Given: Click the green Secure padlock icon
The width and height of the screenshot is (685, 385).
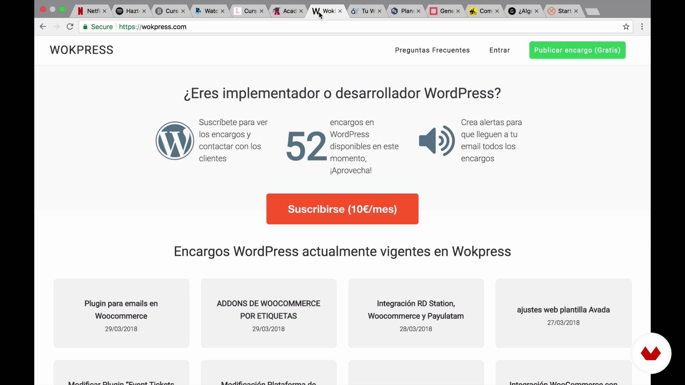Looking at the screenshot, I should 85,27.
